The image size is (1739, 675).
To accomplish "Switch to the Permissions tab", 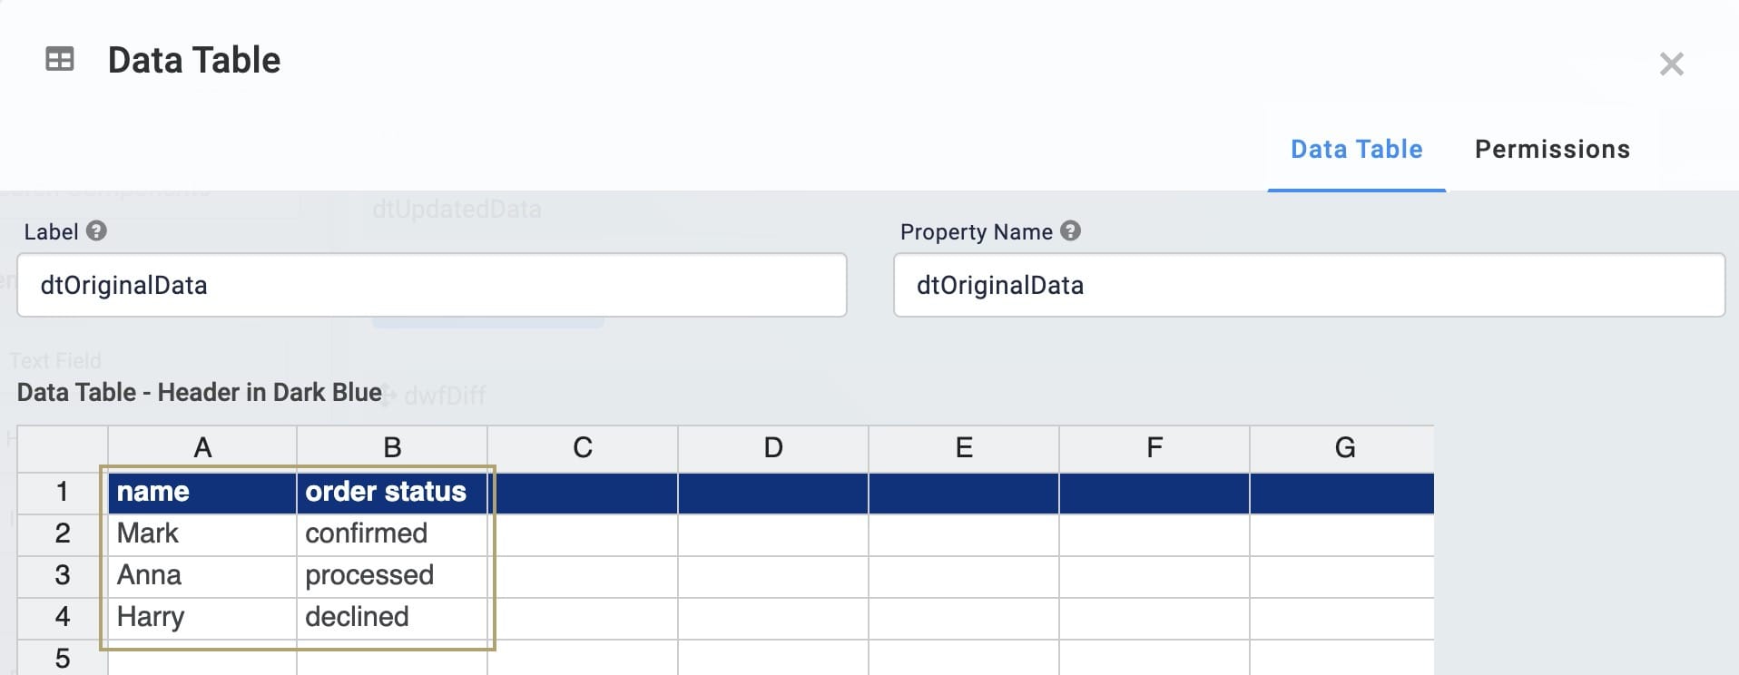I will [1552, 150].
